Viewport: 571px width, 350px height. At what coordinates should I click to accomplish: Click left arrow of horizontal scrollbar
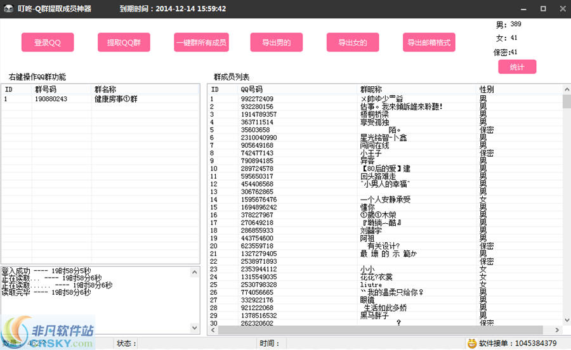(x=213, y=330)
